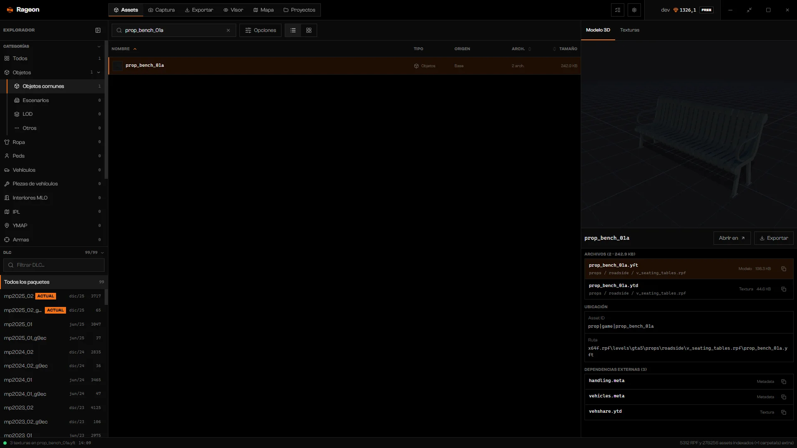The width and height of the screenshot is (797, 448).
Task: Sort the list by Tamaño column
Action: [x=565, y=49]
